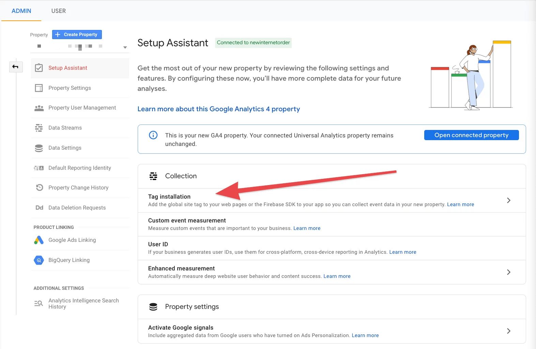Click the Data Deletion Requests Dd icon
This screenshot has height=349, width=536.
tap(39, 208)
